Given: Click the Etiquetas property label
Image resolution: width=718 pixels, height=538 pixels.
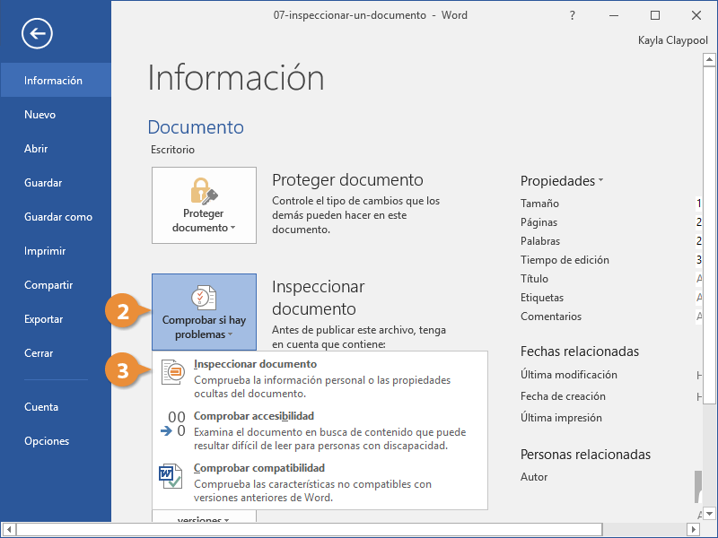Looking at the screenshot, I should click(542, 298).
